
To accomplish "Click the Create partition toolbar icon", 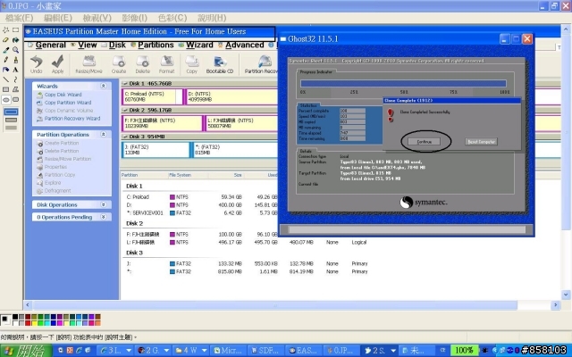I will 119,64.
